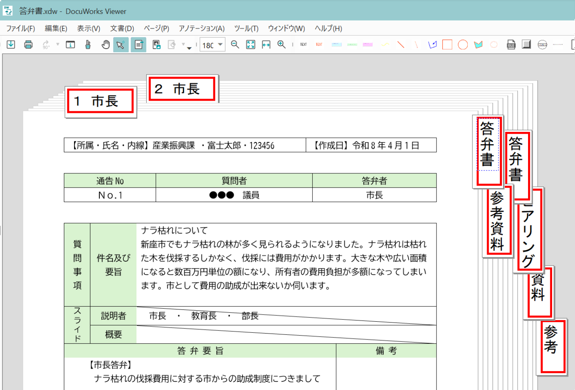Click the fit to width icon
The width and height of the screenshot is (575, 390).
point(266,45)
